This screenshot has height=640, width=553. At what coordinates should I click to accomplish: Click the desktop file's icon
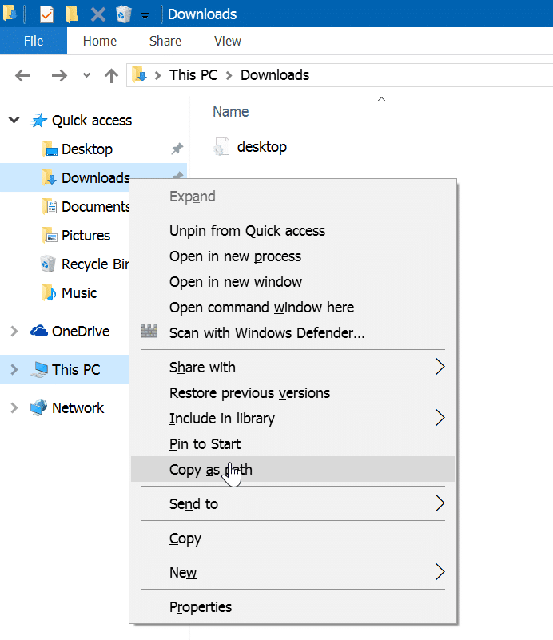tap(221, 147)
